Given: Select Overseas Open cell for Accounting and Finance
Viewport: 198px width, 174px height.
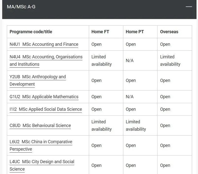Looking at the screenshot, I should tap(174, 44).
